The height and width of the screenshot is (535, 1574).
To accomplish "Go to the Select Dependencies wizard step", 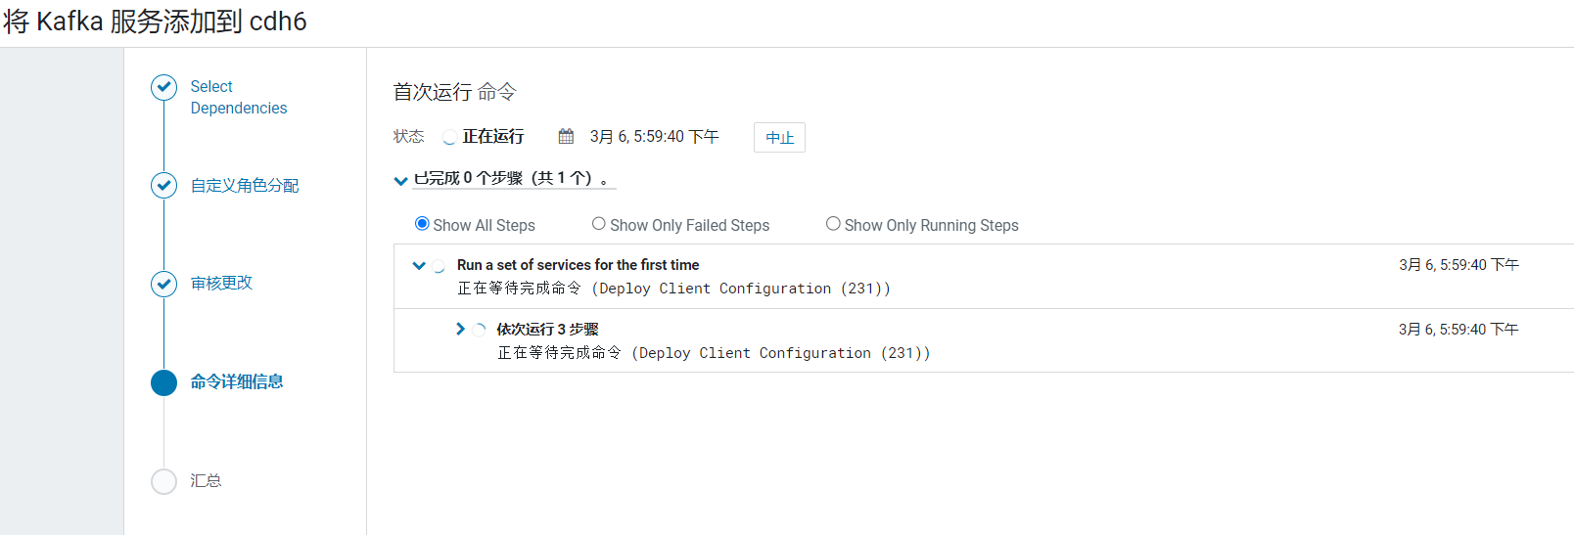I will click(239, 97).
